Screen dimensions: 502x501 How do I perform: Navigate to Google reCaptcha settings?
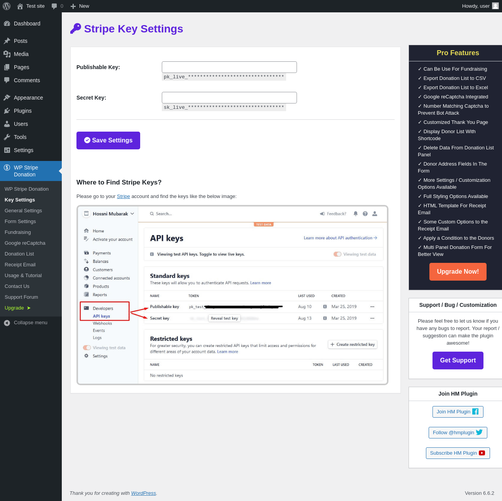point(25,243)
